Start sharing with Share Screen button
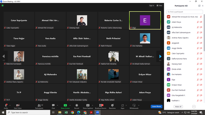 (x=65, y=106)
